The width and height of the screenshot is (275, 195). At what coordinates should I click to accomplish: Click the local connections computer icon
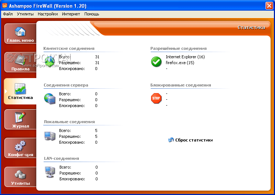click(49, 136)
